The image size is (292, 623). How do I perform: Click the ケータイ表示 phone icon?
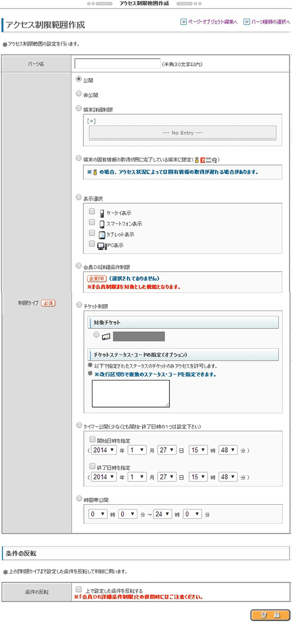(102, 213)
